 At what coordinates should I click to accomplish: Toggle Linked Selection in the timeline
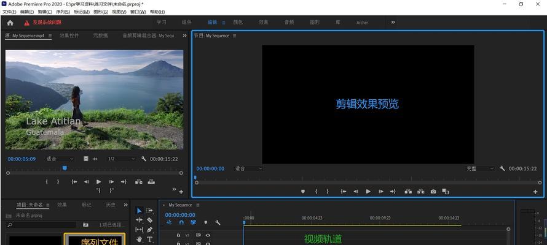coord(193,222)
